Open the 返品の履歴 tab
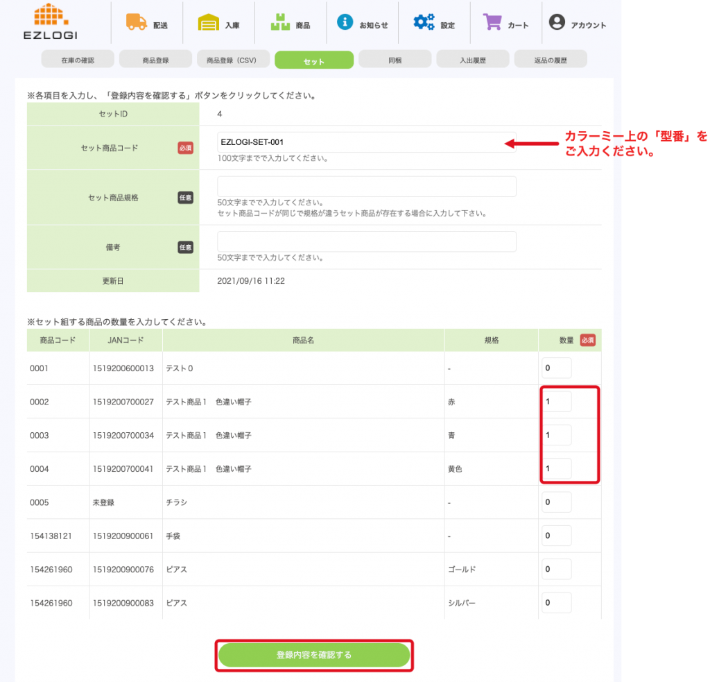This screenshot has height=682, width=710. 551,60
